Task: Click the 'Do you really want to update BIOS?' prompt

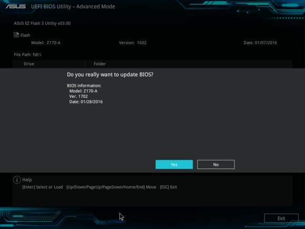Action: 110,75
